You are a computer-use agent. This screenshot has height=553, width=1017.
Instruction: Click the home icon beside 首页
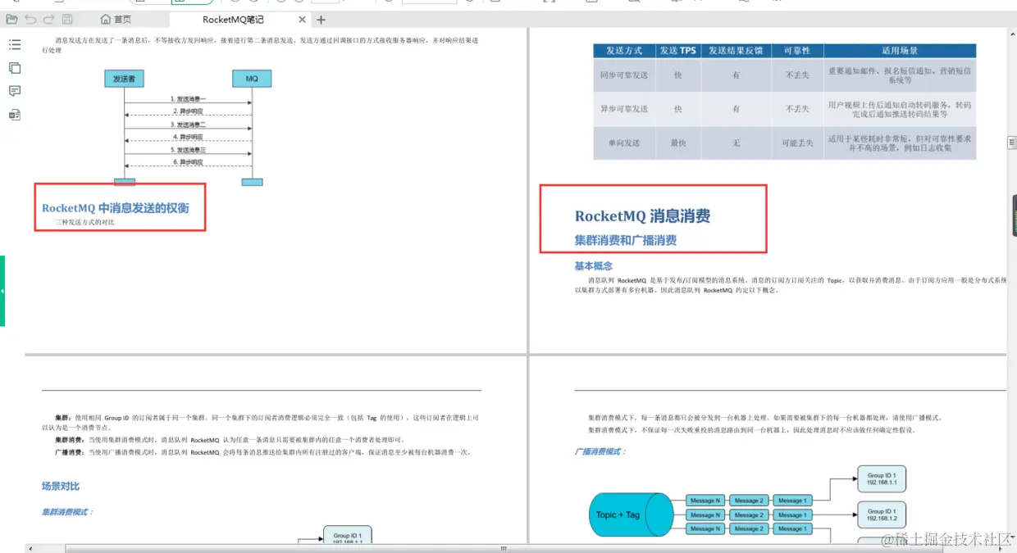coord(106,20)
